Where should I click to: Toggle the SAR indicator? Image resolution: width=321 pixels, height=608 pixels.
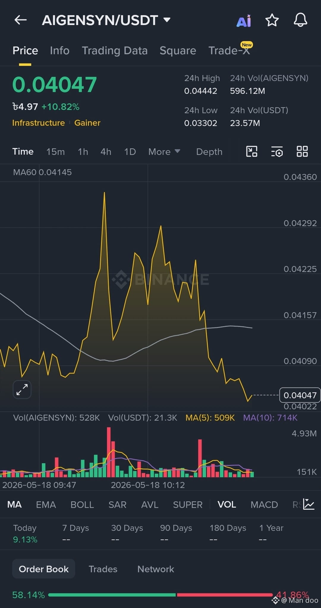pyautogui.click(x=117, y=504)
